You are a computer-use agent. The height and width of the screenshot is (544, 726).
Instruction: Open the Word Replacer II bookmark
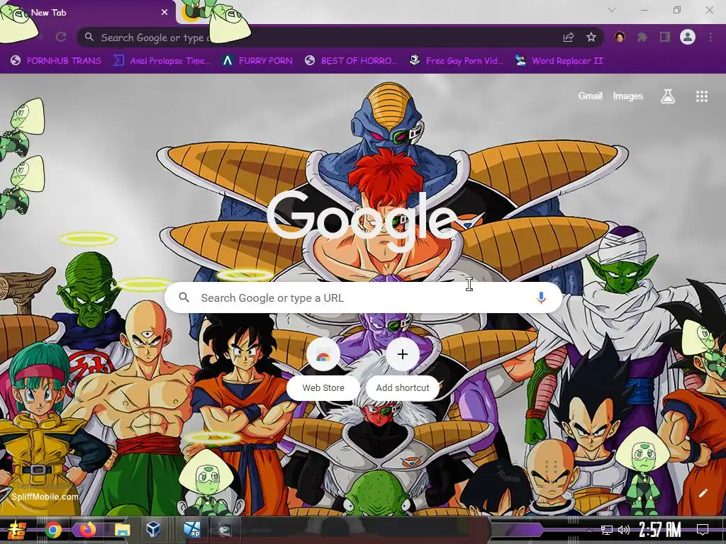tap(559, 61)
